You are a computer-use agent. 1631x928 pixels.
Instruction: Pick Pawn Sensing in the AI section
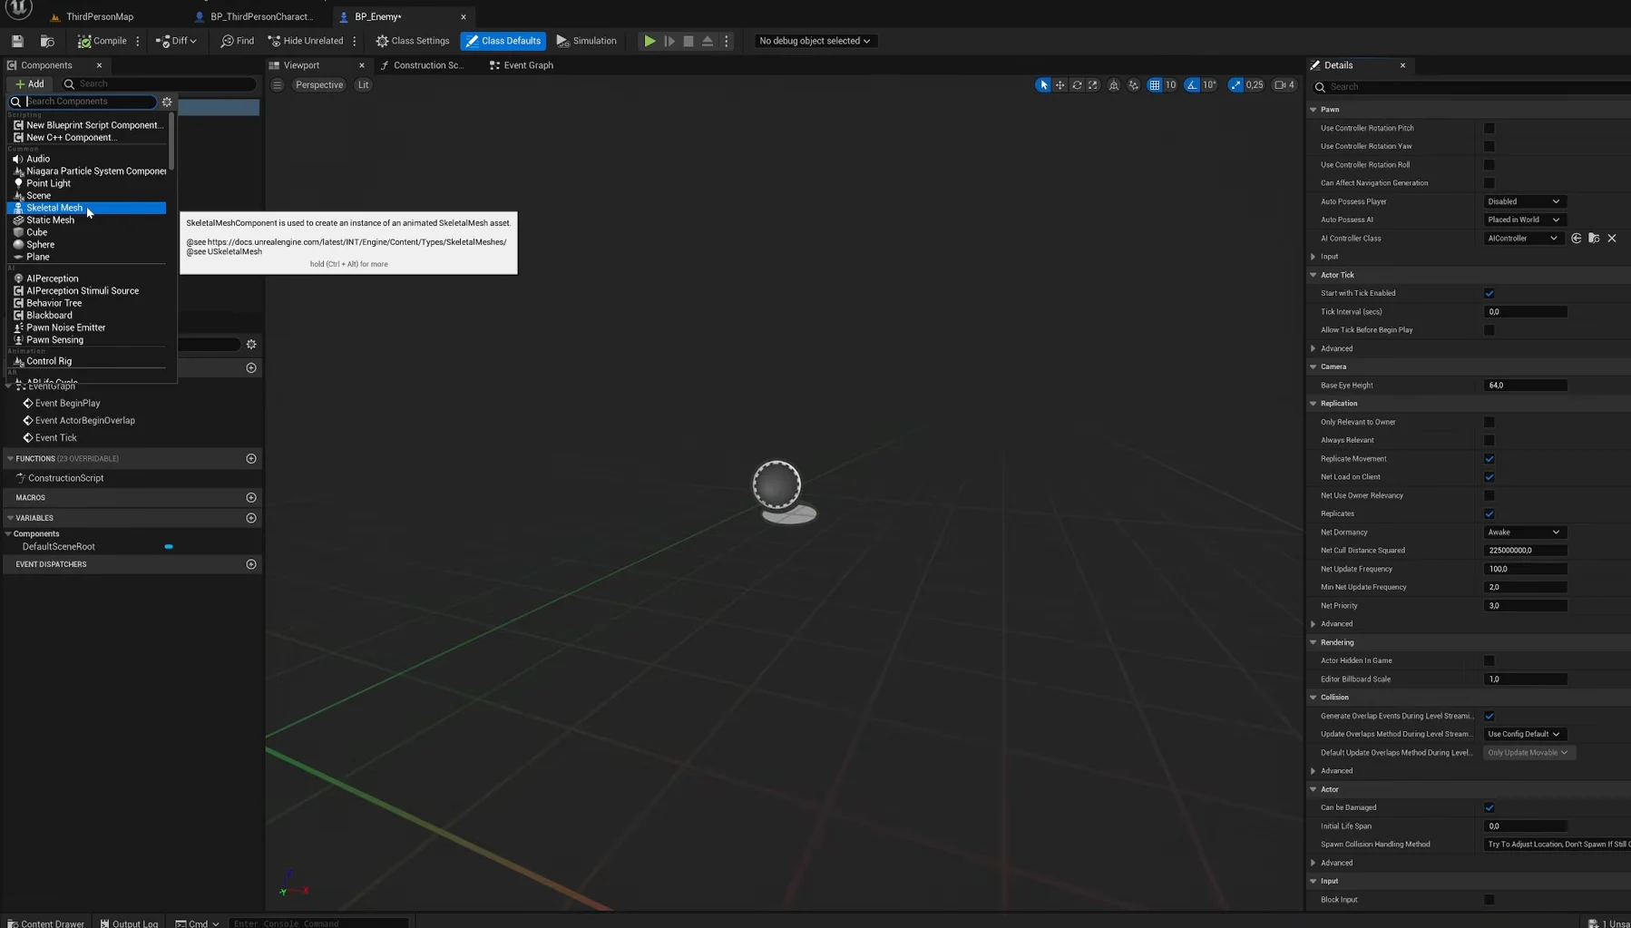86,340
